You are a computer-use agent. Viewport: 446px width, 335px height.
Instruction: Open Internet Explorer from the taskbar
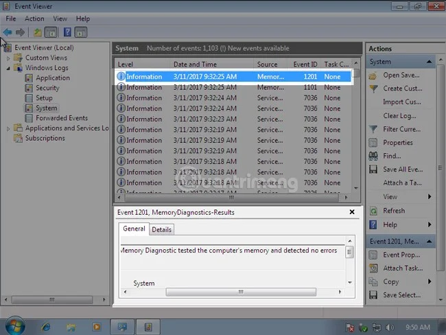46,327
